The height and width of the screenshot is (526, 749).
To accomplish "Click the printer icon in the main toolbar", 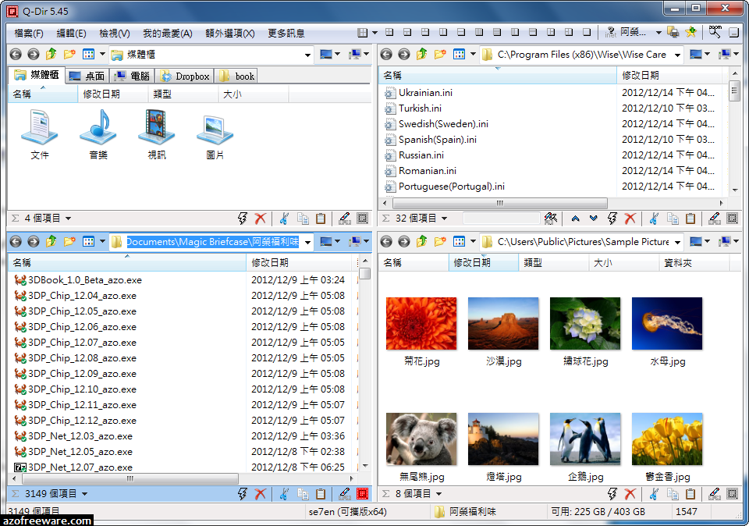I will tap(673, 33).
